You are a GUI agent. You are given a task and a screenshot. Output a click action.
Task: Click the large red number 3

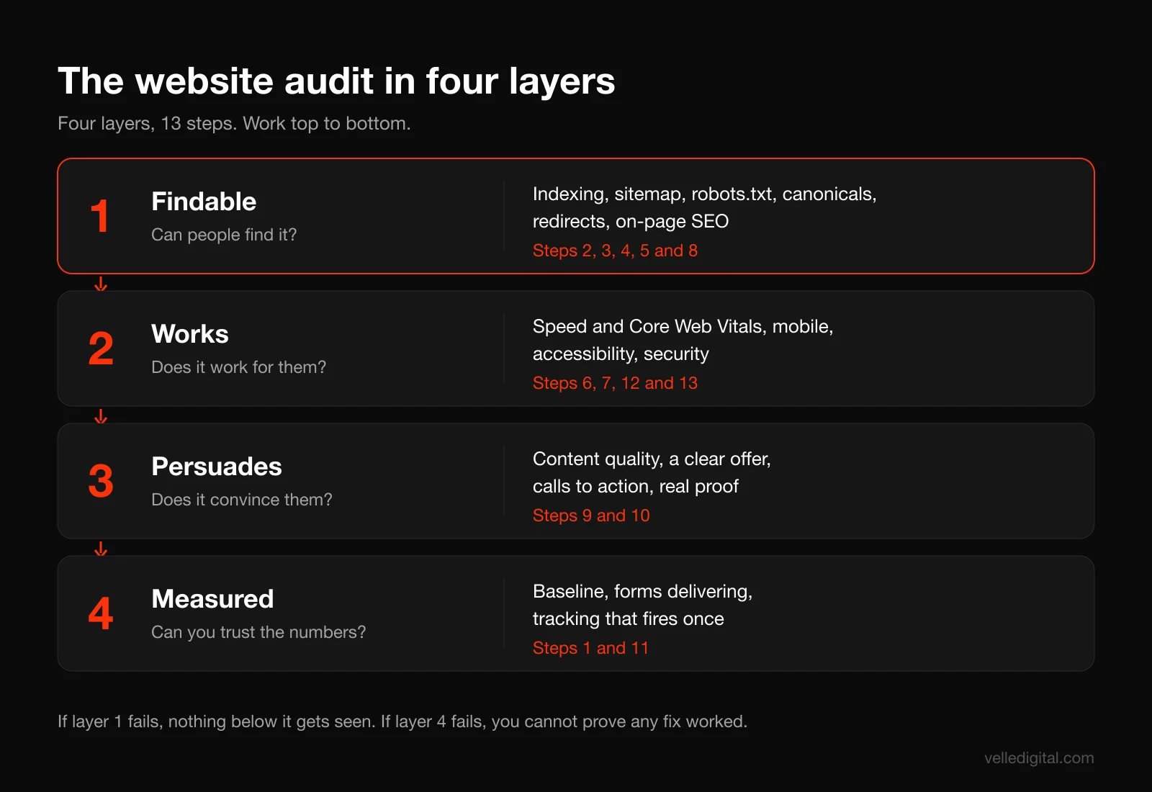point(101,482)
